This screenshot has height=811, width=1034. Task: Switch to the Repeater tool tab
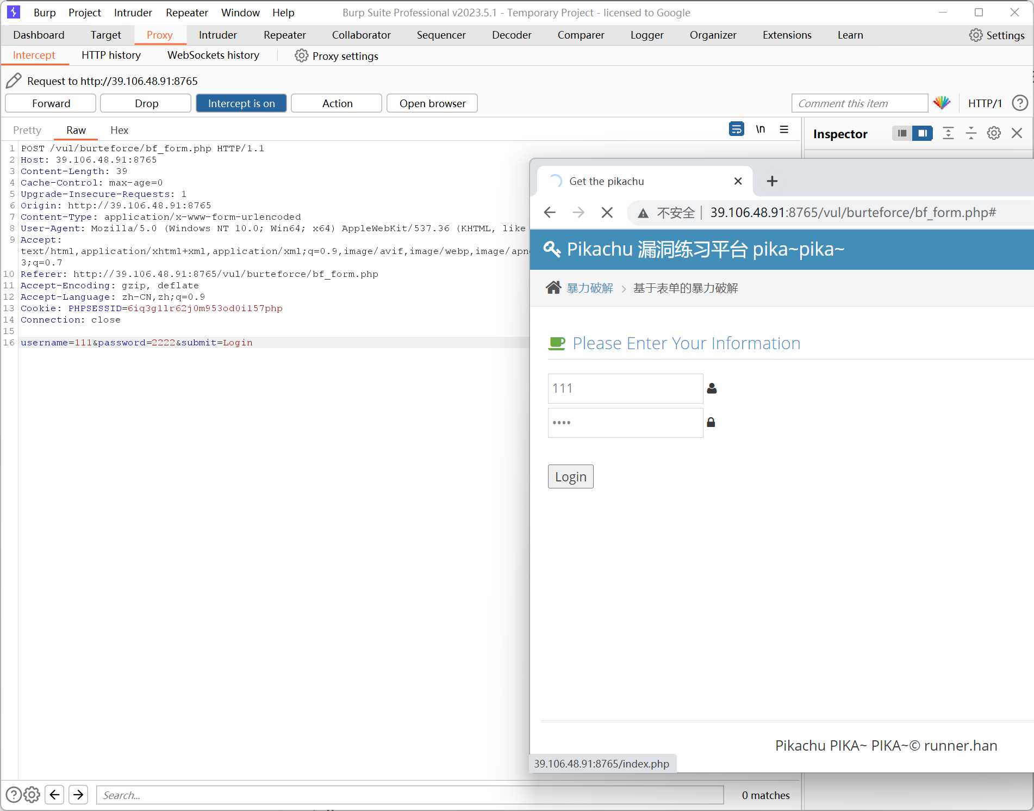click(285, 35)
